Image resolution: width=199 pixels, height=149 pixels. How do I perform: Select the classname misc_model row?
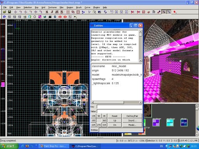(117, 66)
